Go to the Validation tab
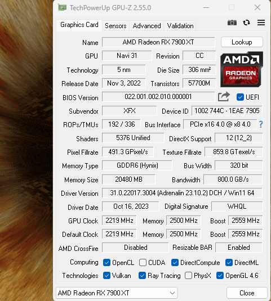 pyautogui.click(x=180, y=26)
